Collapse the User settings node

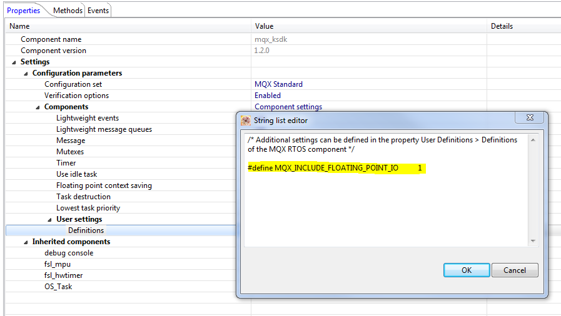click(50, 220)
